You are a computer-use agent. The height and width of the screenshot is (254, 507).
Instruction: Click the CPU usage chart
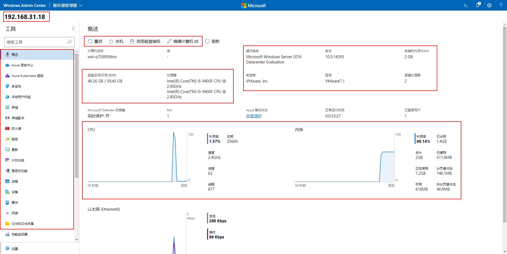point(137,157)
